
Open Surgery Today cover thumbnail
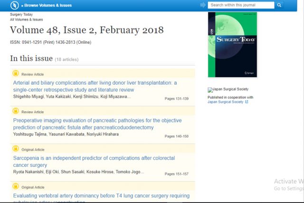232,45
